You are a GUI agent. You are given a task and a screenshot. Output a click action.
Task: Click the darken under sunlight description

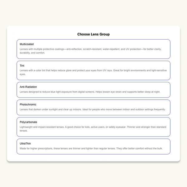[x=93, y=110]
